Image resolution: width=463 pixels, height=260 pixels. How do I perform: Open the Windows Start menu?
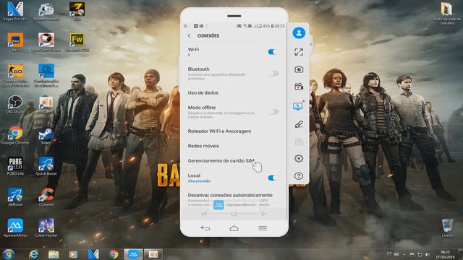tap(8, 254)
